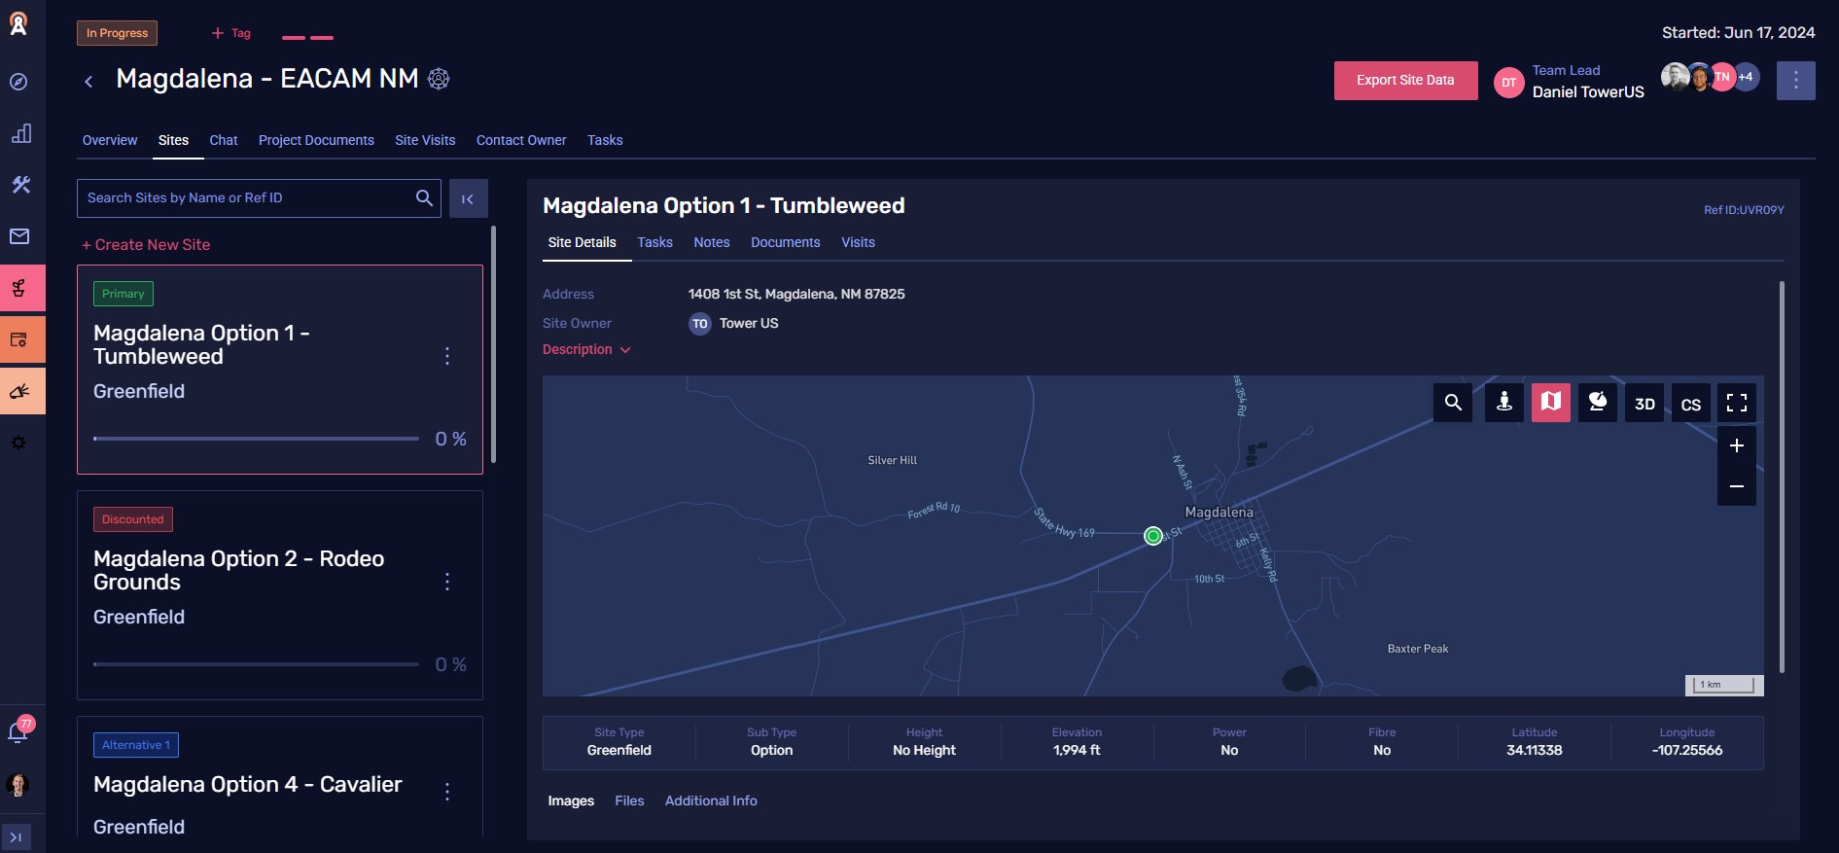Open the tools wrench sidebar icon
1839x853 pixels.
(20, 185)
